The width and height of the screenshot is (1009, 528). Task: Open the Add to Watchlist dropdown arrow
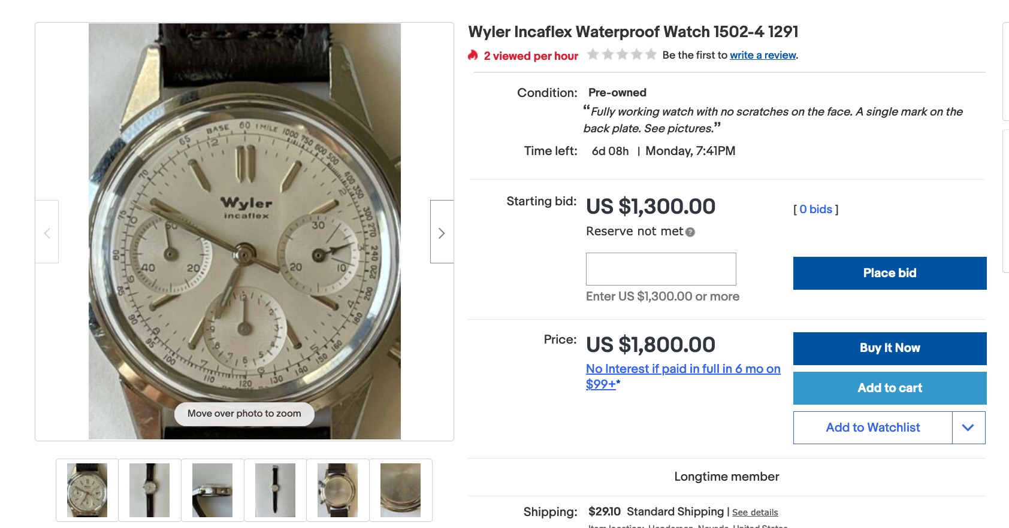[x=968, y=427]
